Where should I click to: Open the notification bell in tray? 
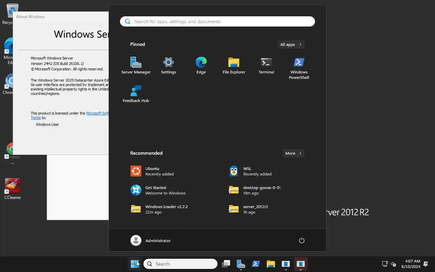pos(425,264)
